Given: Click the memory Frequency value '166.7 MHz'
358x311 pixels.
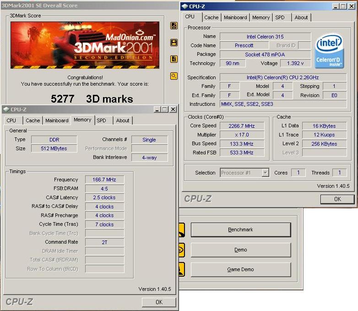Looking at the screenshot, I should pos(104,180).
